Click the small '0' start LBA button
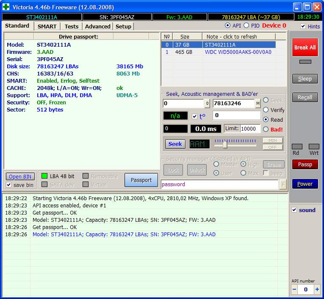Image resolution: width=324 pixels, height=299 pixels. [207, 103]
